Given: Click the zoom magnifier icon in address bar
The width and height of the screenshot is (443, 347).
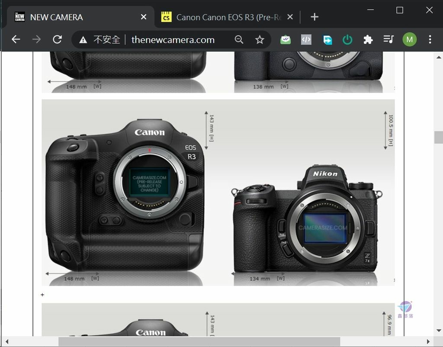Looking at the screenshot, I should [239, 39].
